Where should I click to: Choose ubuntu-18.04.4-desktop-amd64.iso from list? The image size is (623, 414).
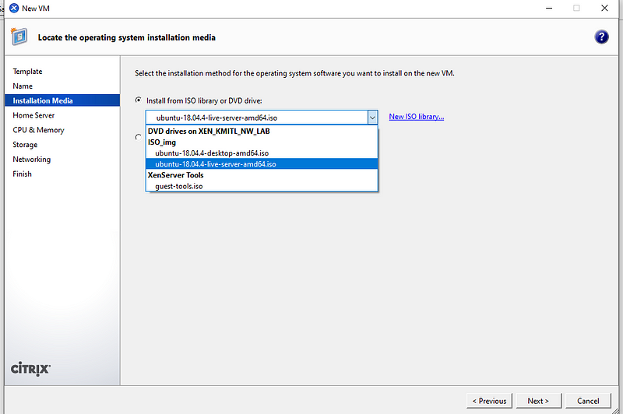(262, 153)
